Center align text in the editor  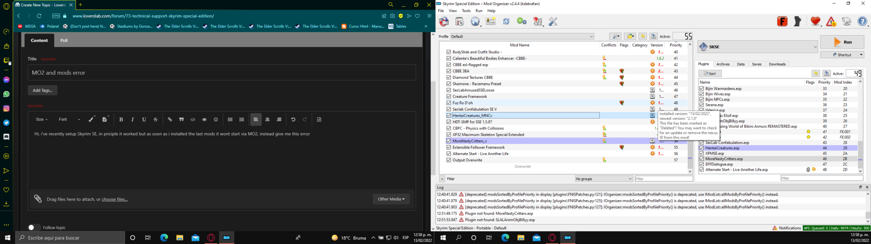click(267, 120)
